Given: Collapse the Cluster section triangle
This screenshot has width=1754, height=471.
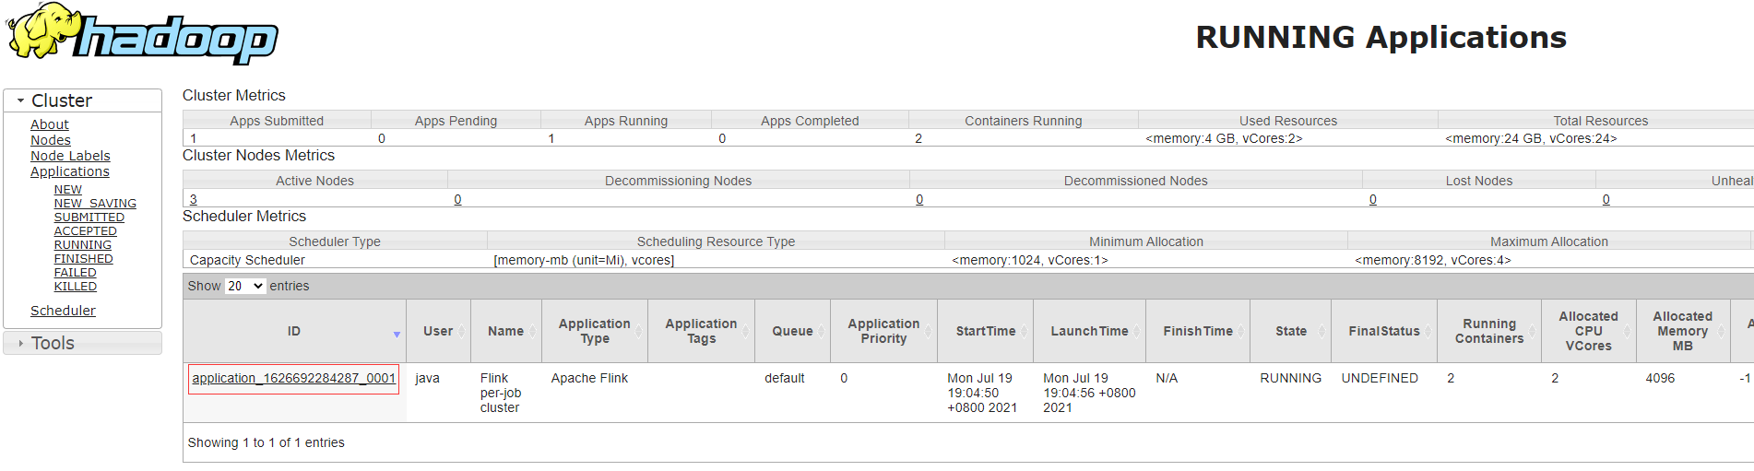Looking at the screenshot, I should (x=20, y=100).
